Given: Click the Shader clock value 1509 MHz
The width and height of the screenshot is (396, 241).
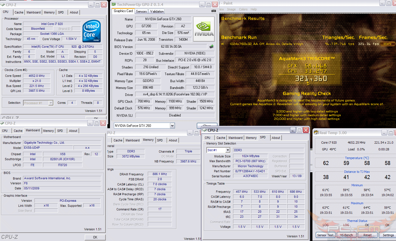Looking at the screenshot, I should tap(206, 101).
